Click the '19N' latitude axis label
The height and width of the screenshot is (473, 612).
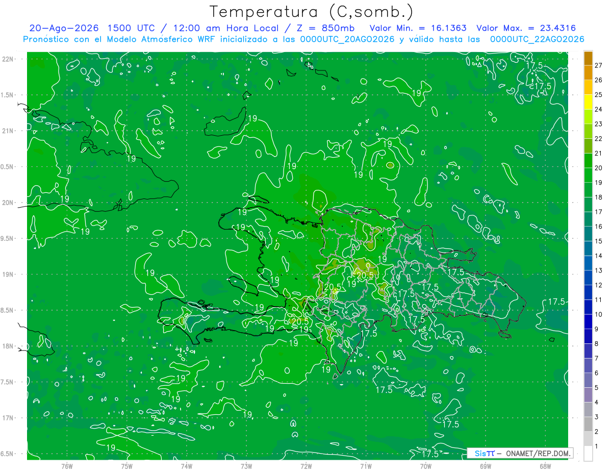click(7, 275)
